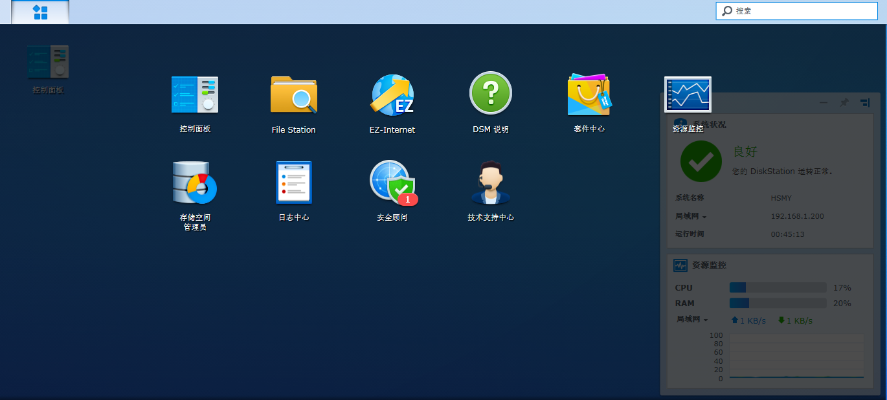The width and height of the screenshot is (887, 400).
Task: Launch 资源监控 app icon
Action: pos(688,94)
